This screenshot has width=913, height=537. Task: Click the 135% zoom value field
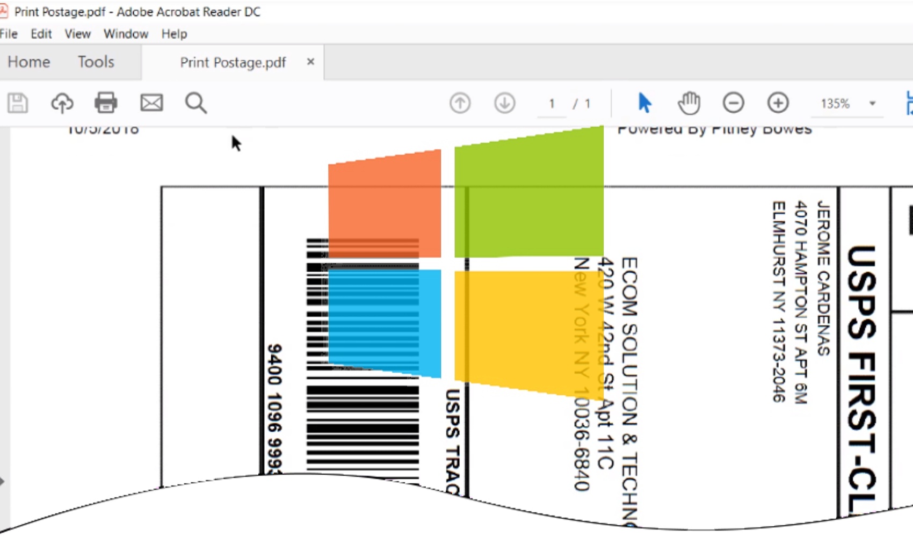[835, 104]
